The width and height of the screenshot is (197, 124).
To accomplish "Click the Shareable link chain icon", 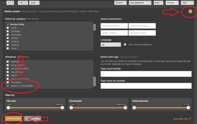I will [190, 118].
